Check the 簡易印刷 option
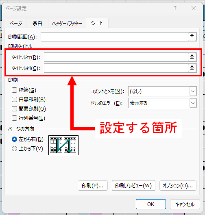This screenshot has height=215, width=205. (x=14, y=109)
